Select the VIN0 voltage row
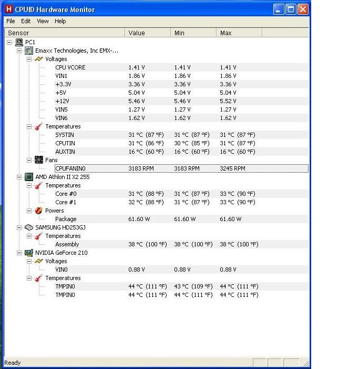 [181, 270]
